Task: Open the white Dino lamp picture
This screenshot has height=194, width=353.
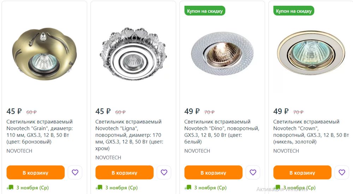Action: (x=222, y=53)
